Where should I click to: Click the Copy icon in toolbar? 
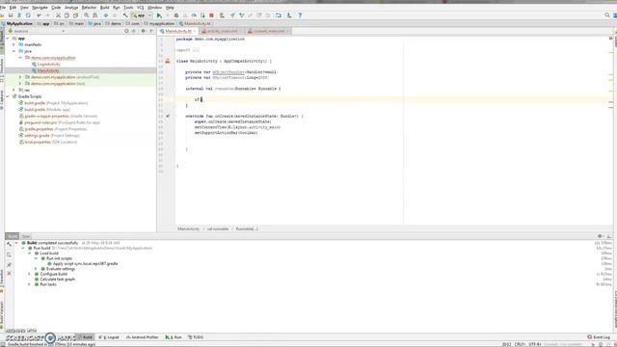(67, 15)
